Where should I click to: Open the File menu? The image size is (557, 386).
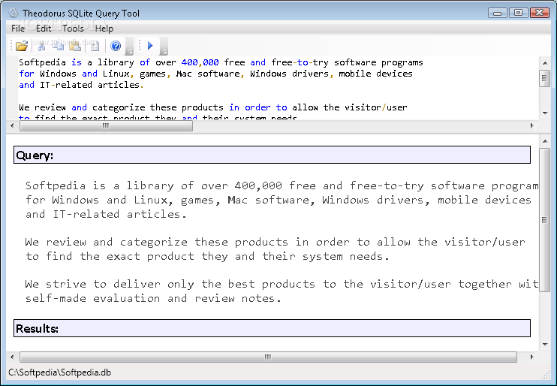[x=18, y=29]
